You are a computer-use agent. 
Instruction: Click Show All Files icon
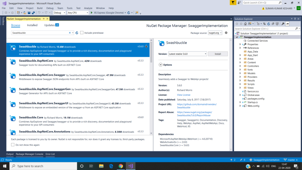pyautogui.click(x=277, y=24)
